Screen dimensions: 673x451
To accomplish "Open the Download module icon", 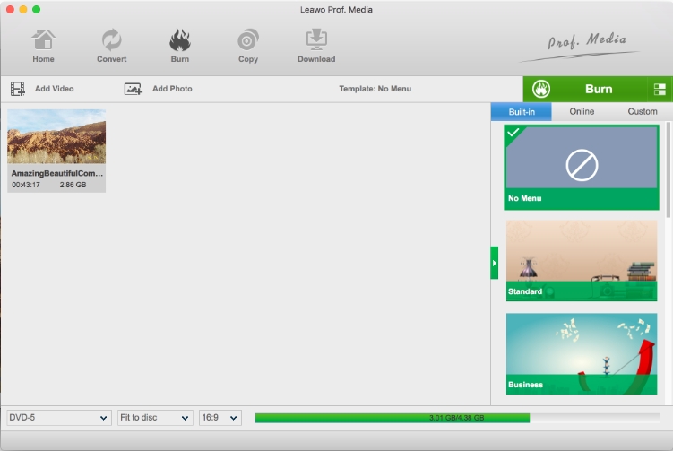I will coord(316,39).
